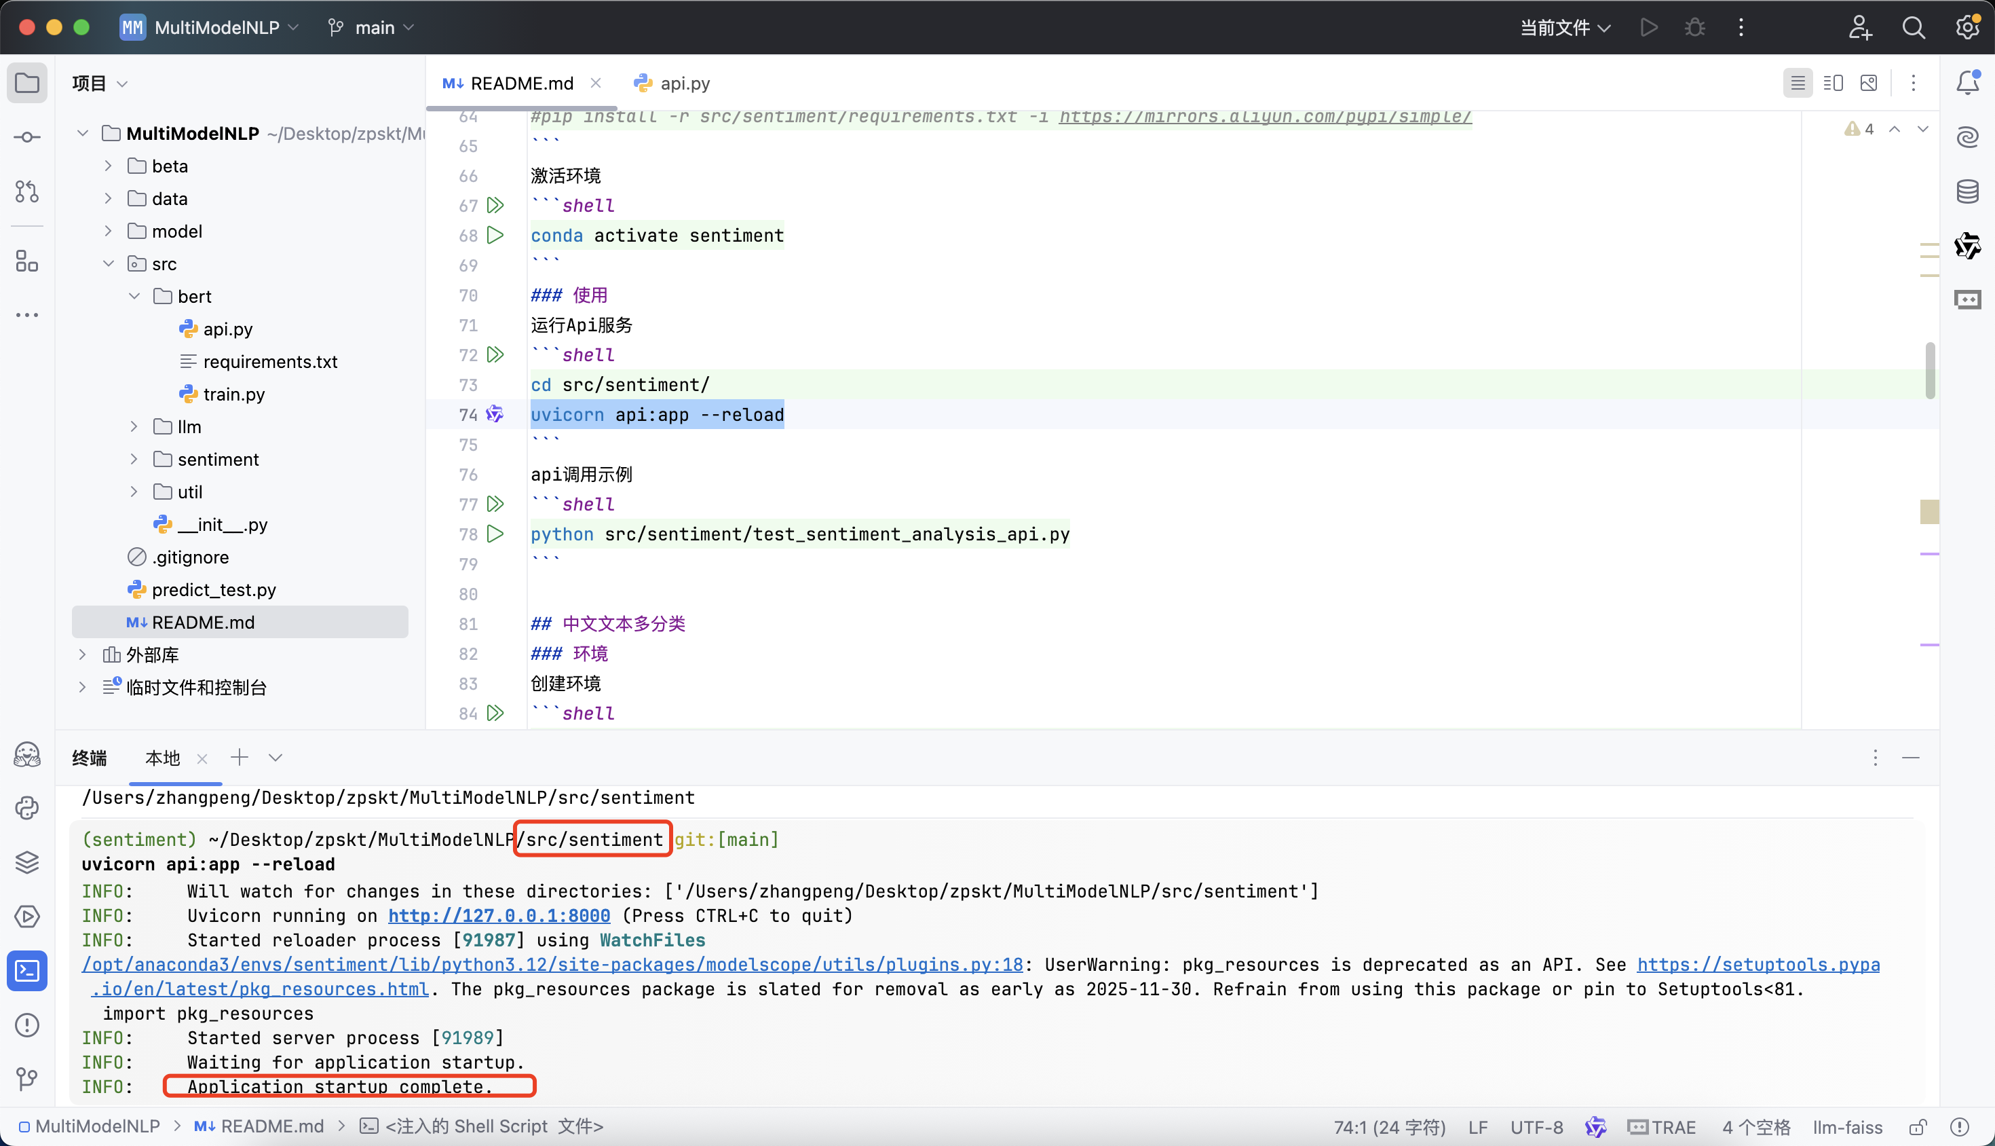This screenshot has width=1995, height=1146.
Task: Open the Pull Requests tool window icon
Action: 26,191
